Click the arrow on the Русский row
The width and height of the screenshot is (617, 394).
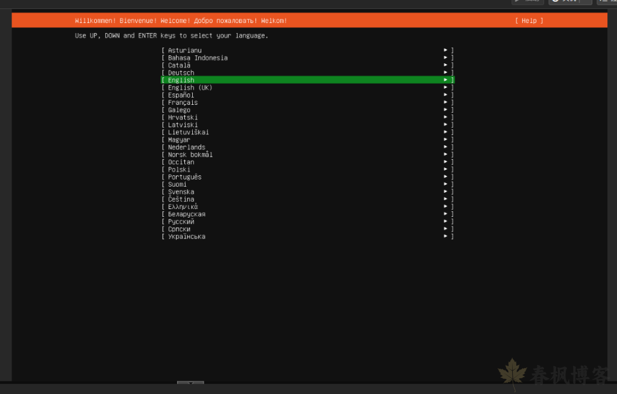[x=445, y=221]
